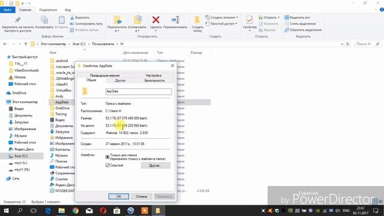Open the Copy to dropdown

(x=137, y=24)
